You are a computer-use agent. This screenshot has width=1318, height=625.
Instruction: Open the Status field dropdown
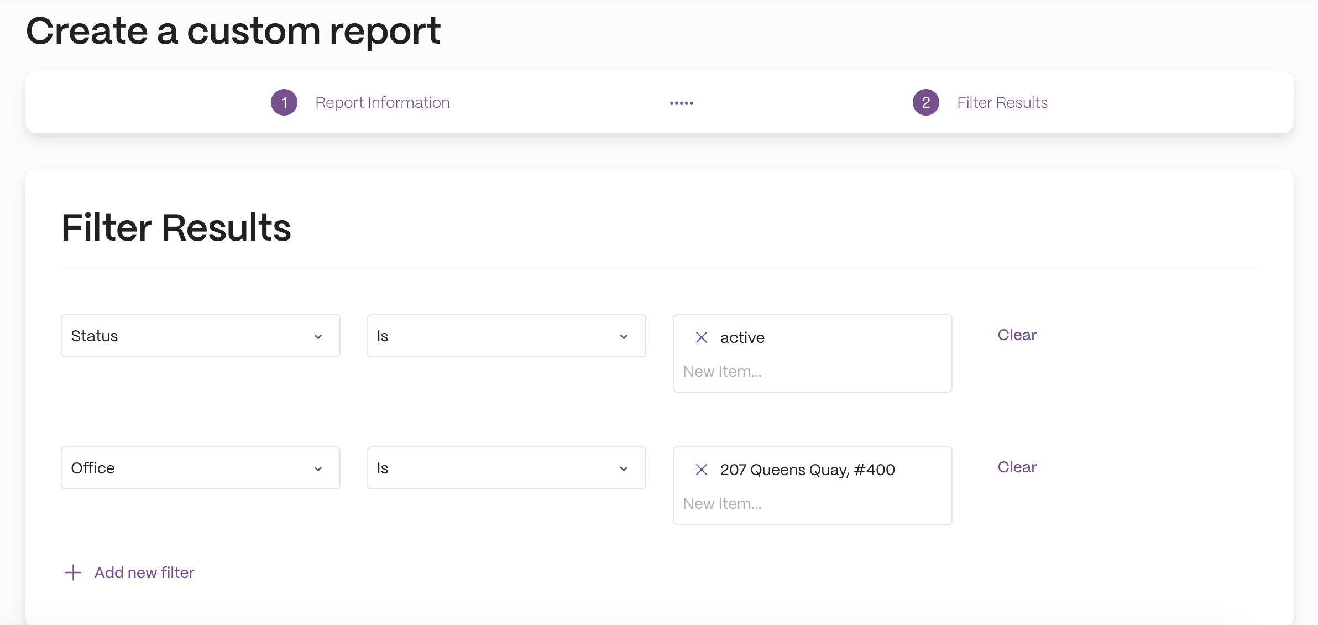click(x=201, y=336)
